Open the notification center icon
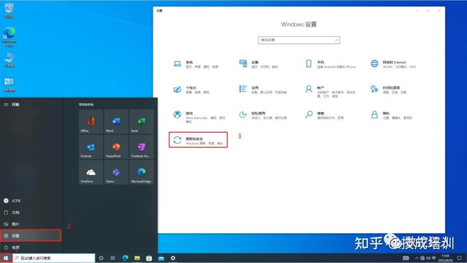Screen dimensions: 467x263 point(459,258)
